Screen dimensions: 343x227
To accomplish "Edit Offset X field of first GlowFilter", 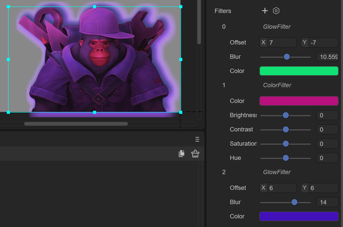I will [x=278, y=42].
